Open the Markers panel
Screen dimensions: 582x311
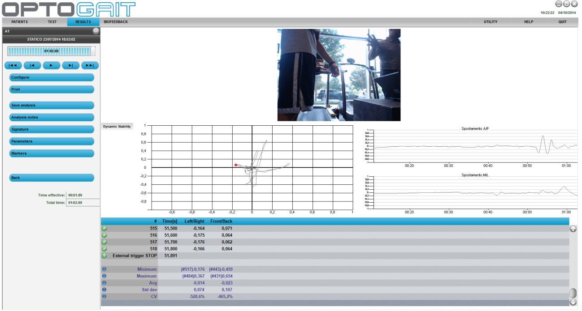tap(52, 153)
